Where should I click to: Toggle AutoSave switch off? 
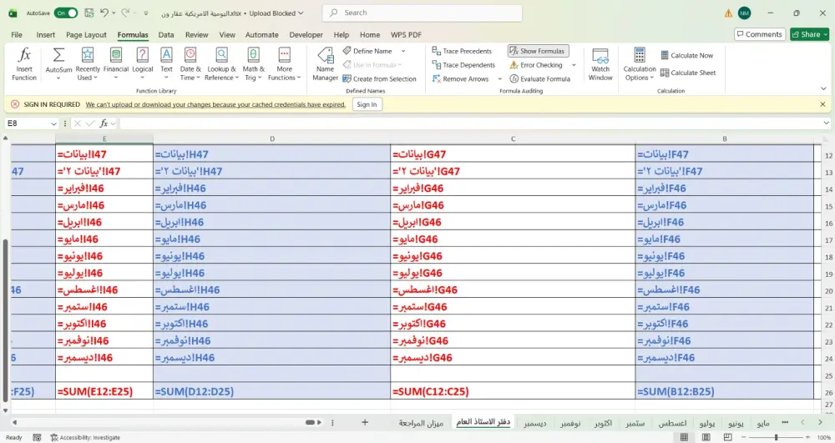(66, 13)
